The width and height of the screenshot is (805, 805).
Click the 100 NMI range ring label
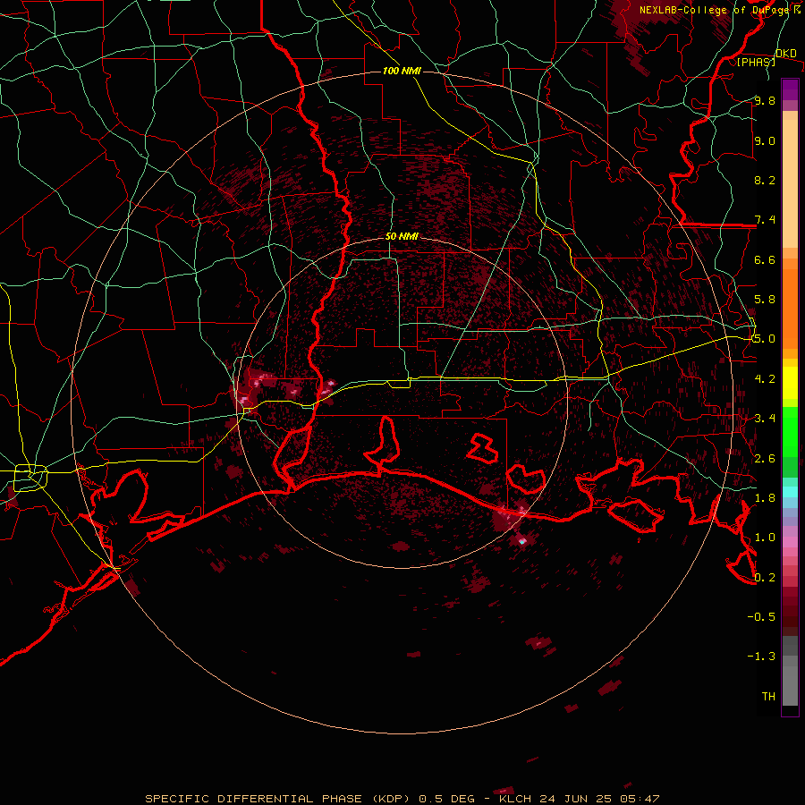point(402,71)
